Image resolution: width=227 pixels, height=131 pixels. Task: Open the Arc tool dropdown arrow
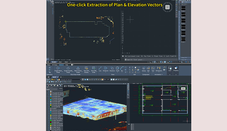(122, 72)
